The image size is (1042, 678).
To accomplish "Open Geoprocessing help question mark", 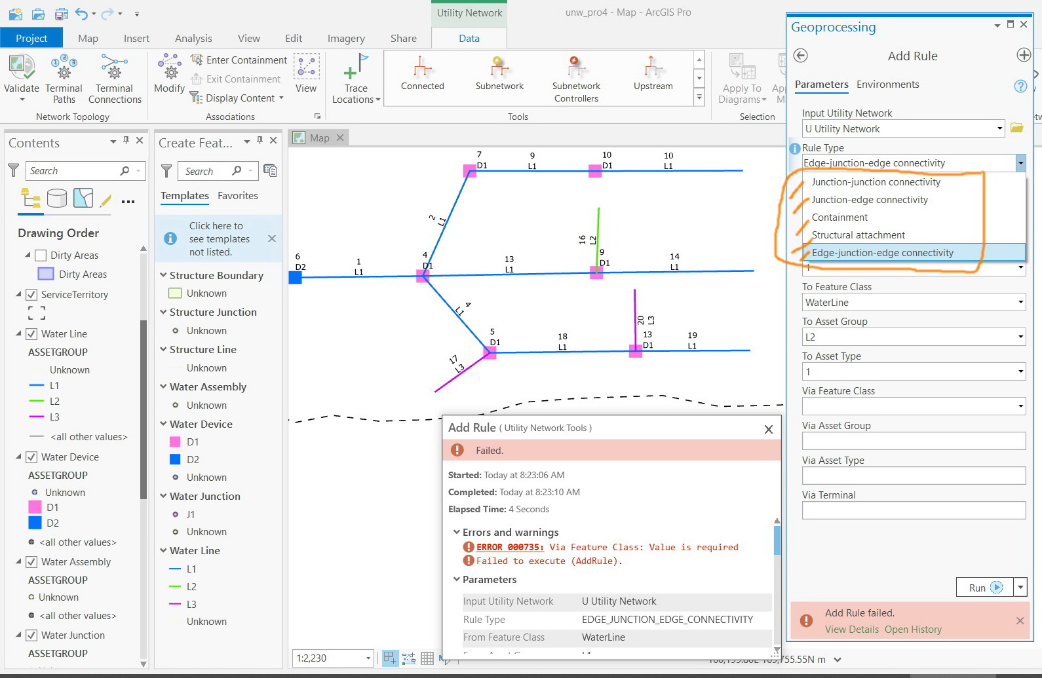I will (x=1020, y=86).
